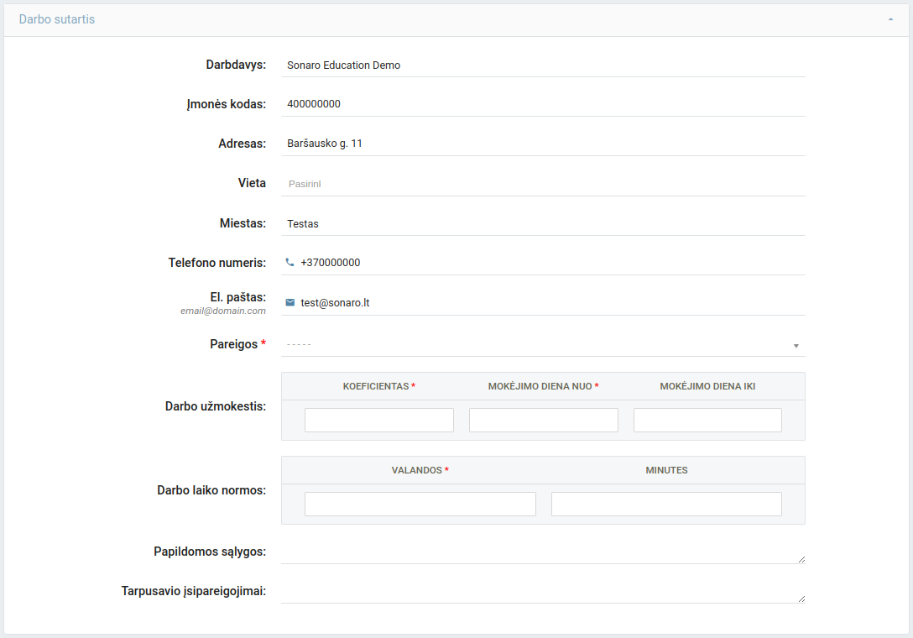Click the El. paštas email field
This screenshot has height=638, width=913.
550,302
